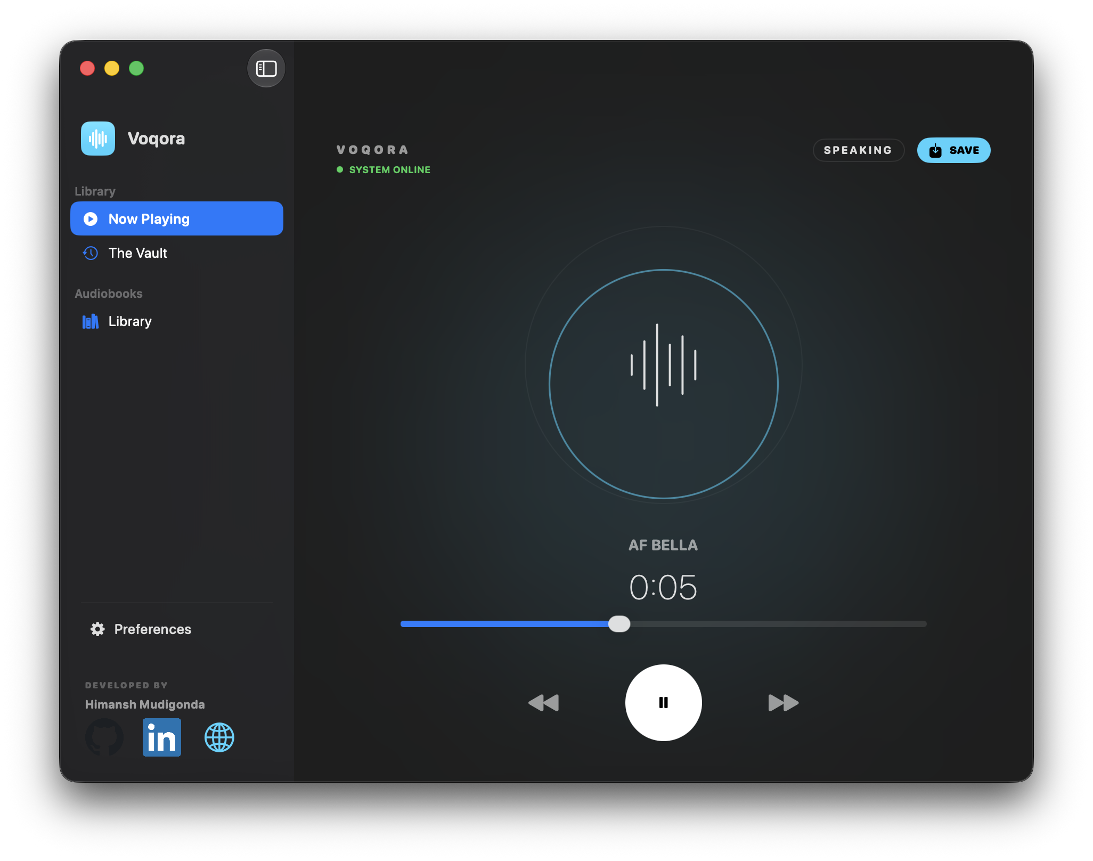
Task: Pause playback with the round pause button
Action: 664,702
